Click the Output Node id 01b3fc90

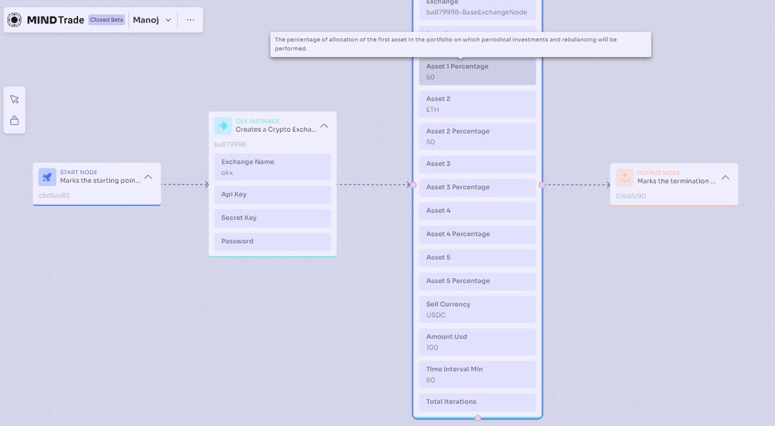(x=631, y=196)
